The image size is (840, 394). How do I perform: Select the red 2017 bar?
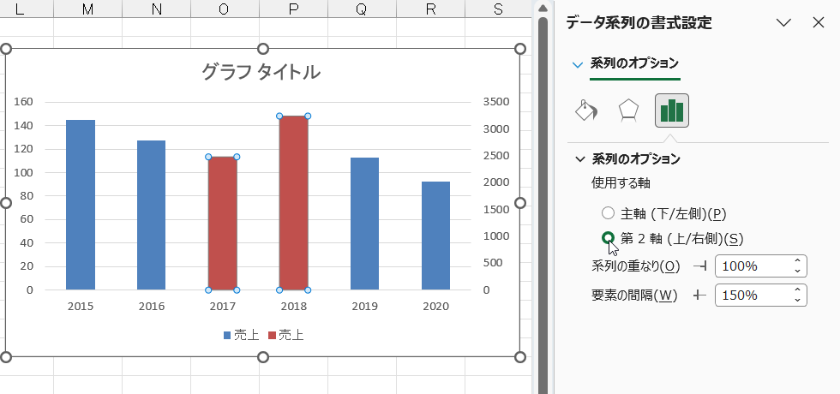[222, 224]
